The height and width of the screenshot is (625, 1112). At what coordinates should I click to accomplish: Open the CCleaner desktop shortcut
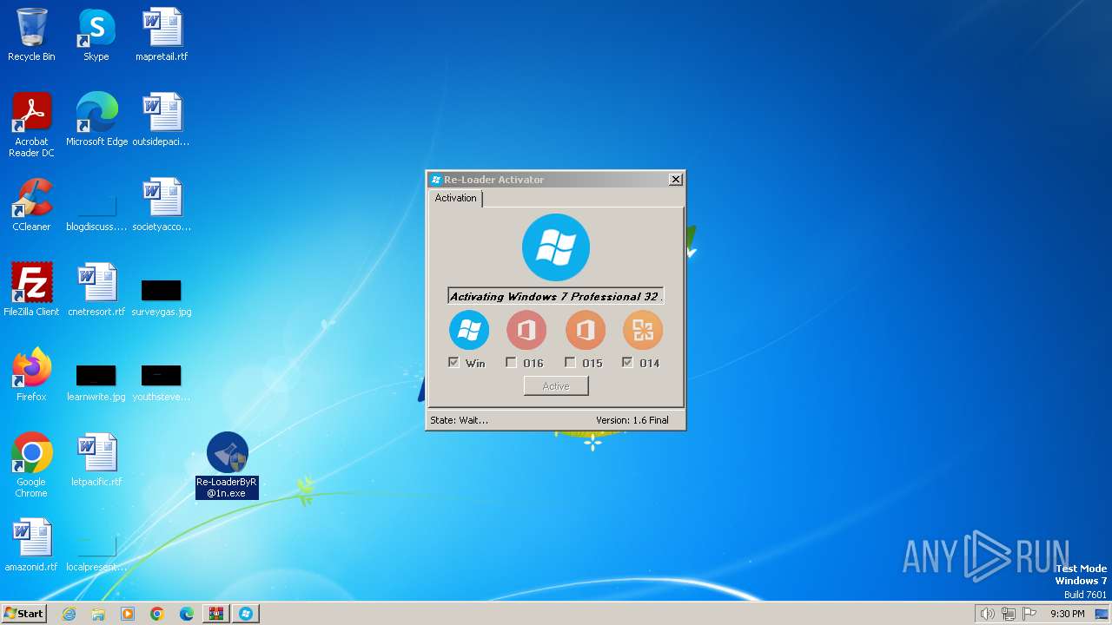31,205
